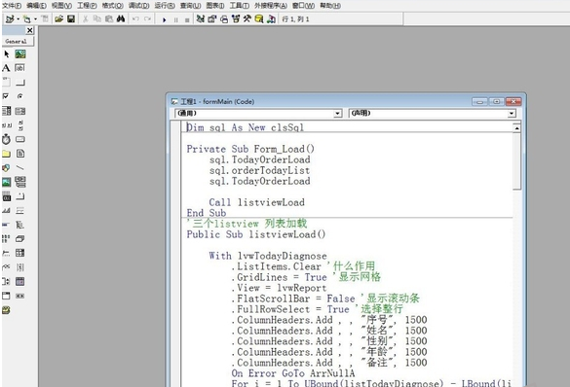This screenshot has width=570, height=387.
Task: Open the Toolbox hammer-wrench icon
Action: tap(247, 18)
